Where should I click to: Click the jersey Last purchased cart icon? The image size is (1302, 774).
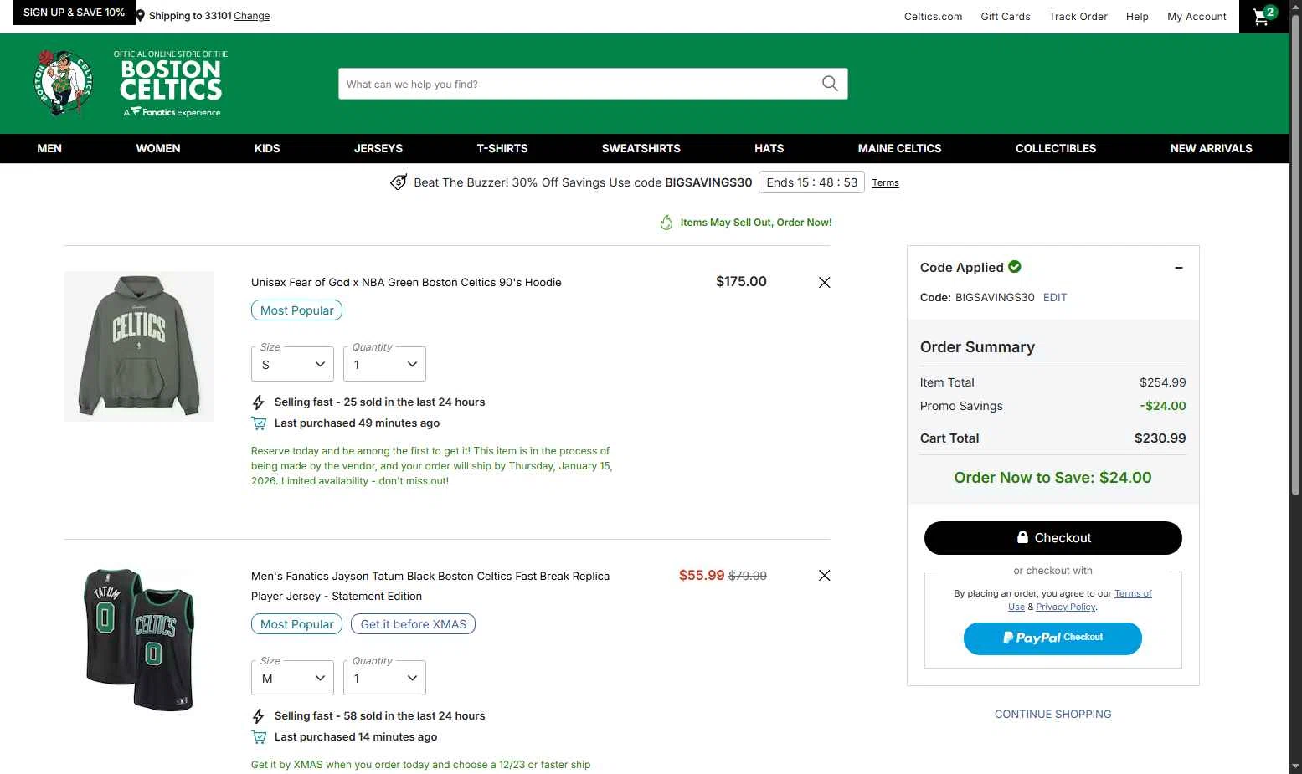coord(259,737)
